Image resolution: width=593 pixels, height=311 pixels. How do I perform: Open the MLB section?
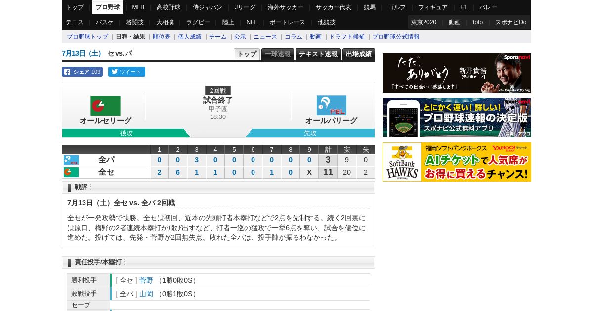[138, 7]
